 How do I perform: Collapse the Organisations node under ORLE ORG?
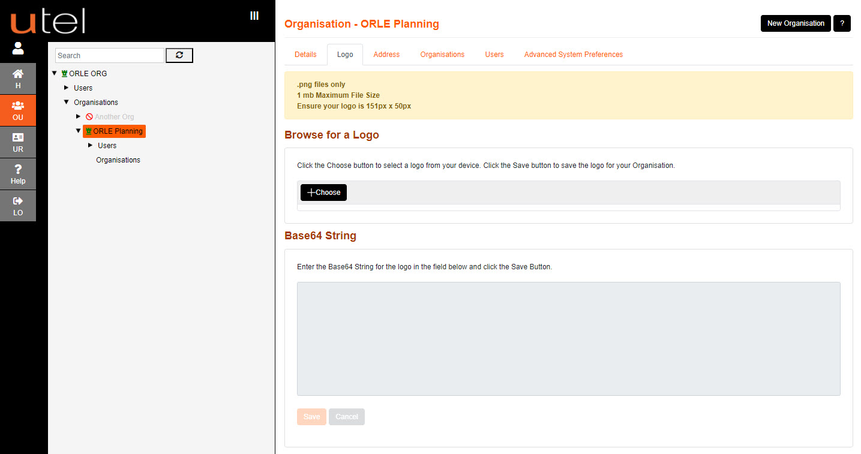click(x=66, y=102)
